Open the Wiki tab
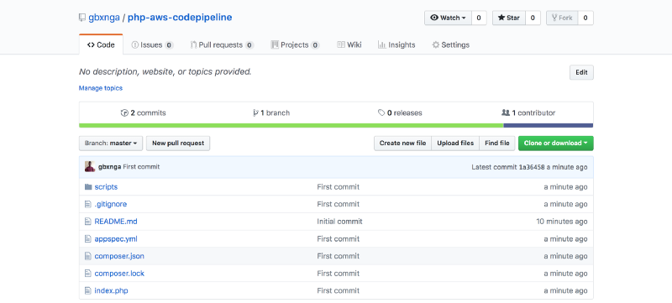 click(349, 44)
